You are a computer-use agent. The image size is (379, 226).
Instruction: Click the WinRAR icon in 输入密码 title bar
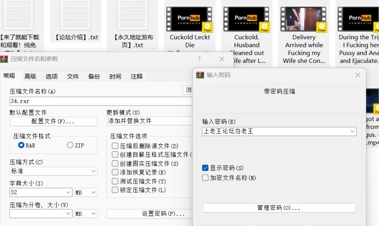[x=200, y=75]
